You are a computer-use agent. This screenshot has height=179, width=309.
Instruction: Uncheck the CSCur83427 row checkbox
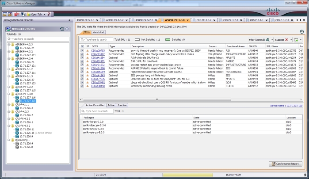82,54
